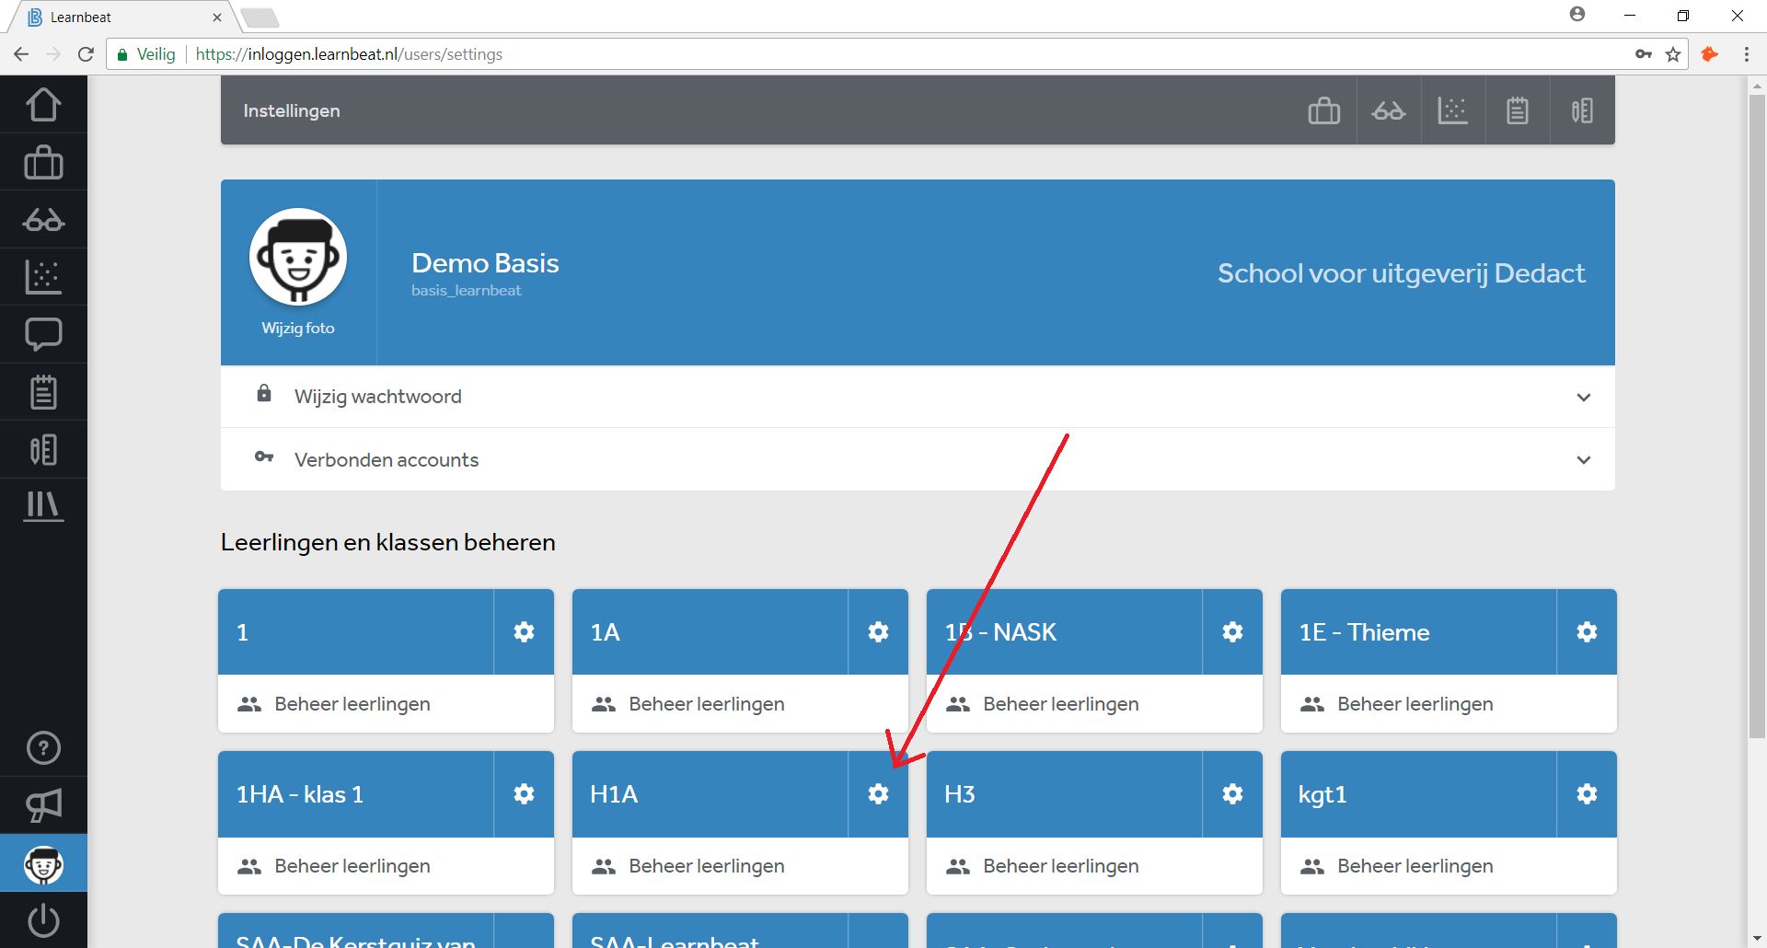Open the clipboard icon in left sidebar
Viewport: 1767px width, 948px height.
pyautogui.click(x=43, y=392)
